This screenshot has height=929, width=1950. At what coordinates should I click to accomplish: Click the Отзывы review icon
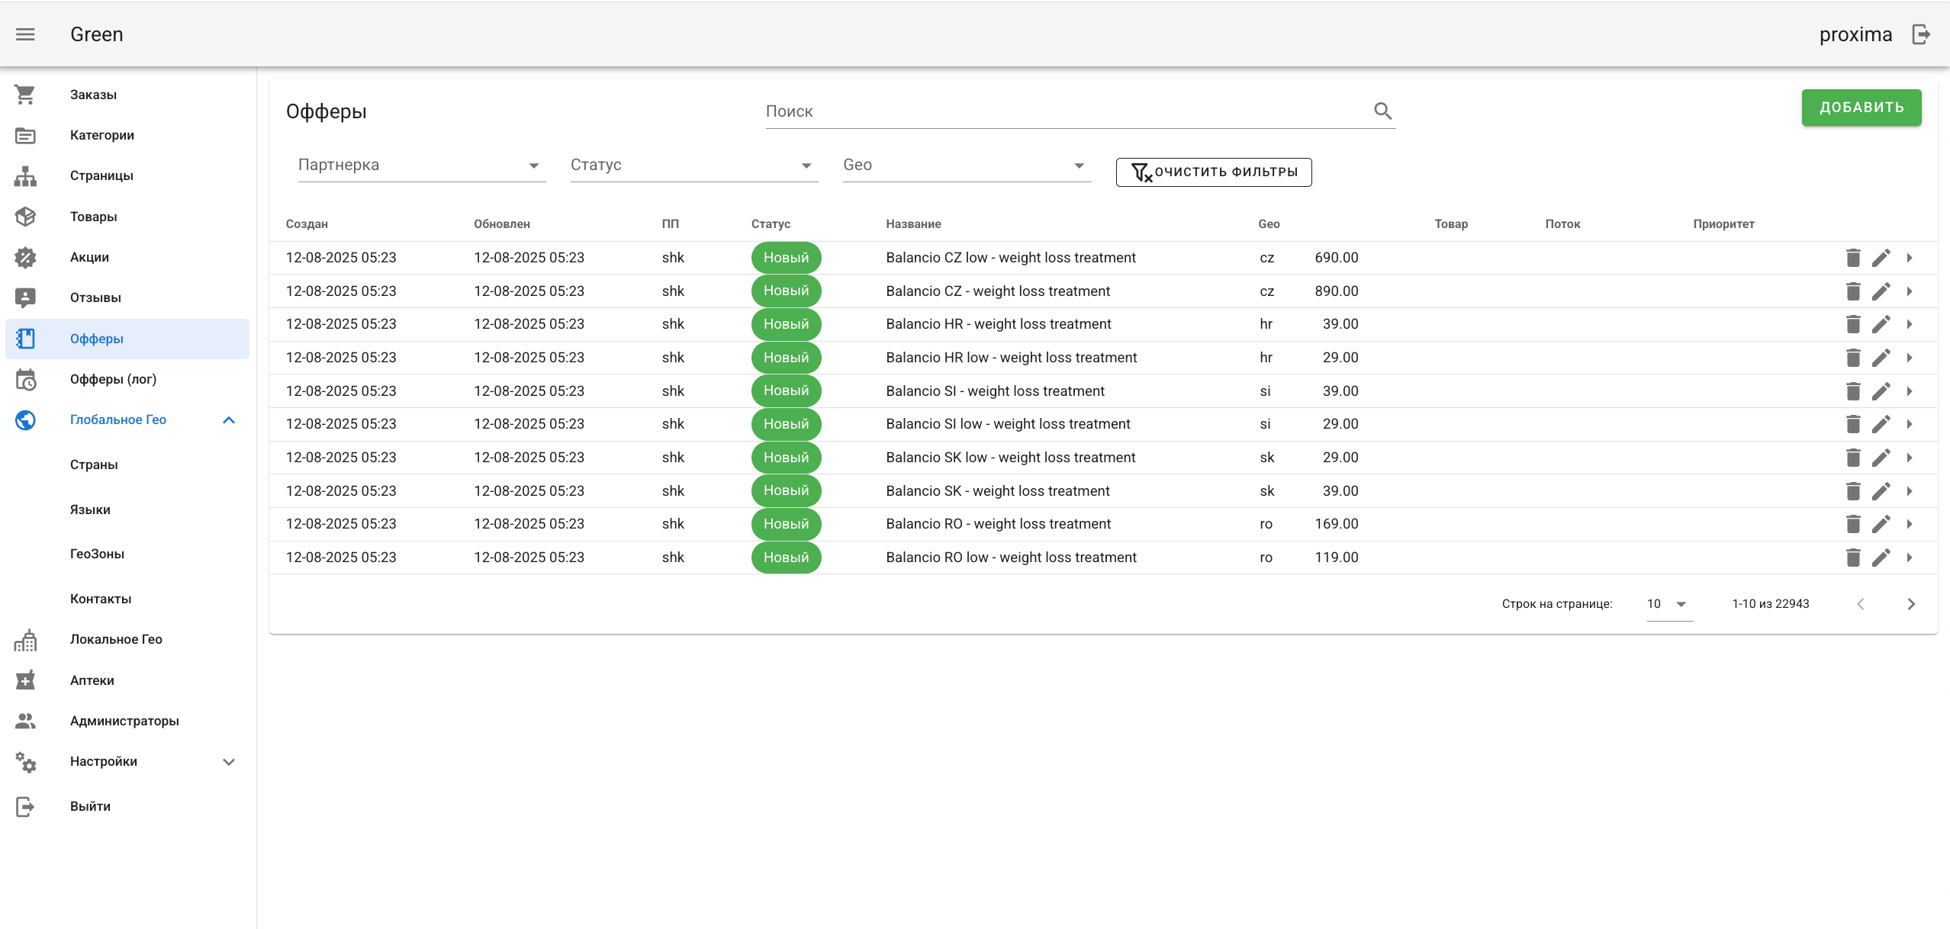click(25, 298)
